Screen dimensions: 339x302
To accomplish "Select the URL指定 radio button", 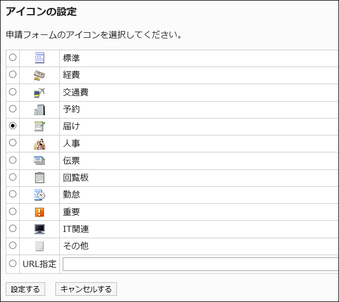I will click(13, 263).
